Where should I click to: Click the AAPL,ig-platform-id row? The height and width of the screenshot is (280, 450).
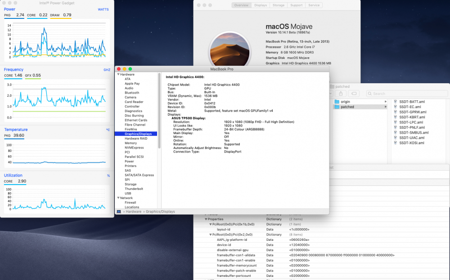321,240
